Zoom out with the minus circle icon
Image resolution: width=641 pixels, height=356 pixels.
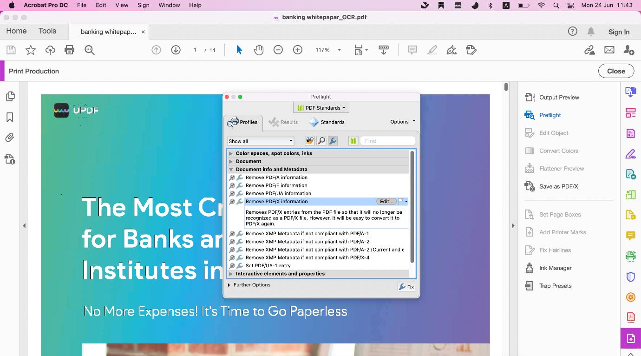click(x=278, y=50)
